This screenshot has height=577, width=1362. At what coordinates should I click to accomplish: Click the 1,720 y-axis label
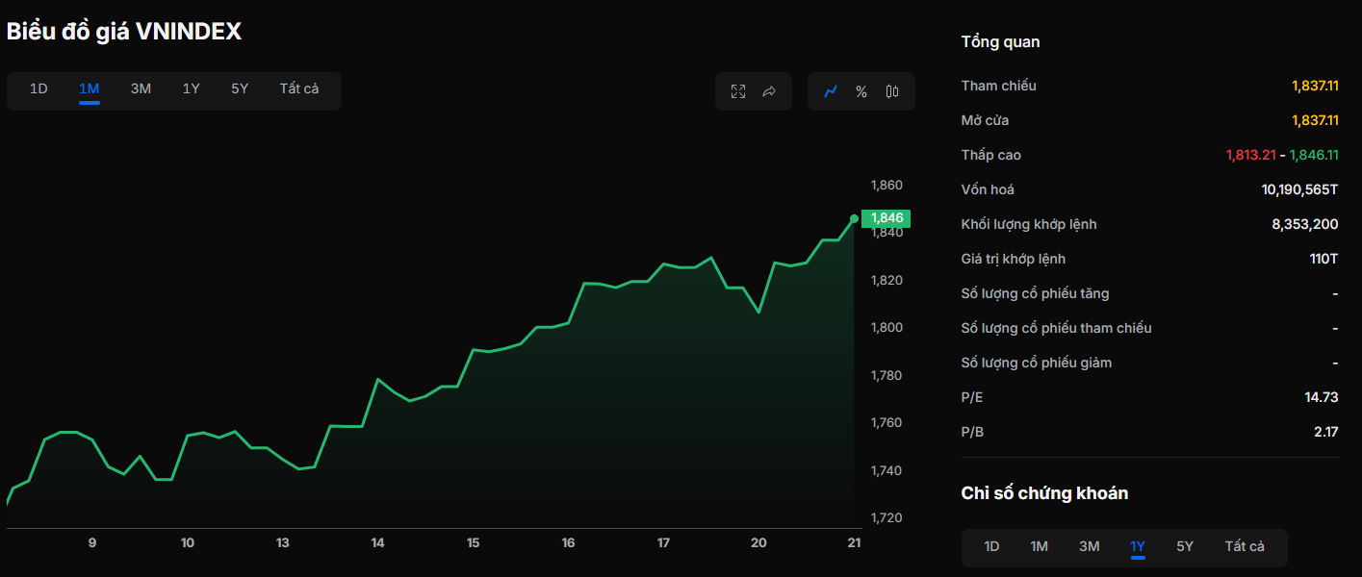click(887, 518)
